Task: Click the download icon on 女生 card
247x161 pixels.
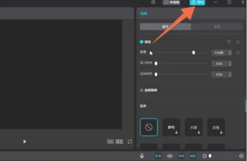Action: click(221, 132)
